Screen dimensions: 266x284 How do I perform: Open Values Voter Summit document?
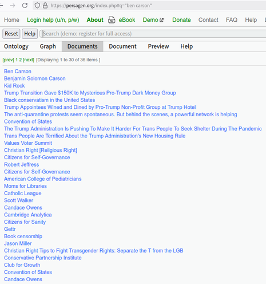(x=28, y=143)
